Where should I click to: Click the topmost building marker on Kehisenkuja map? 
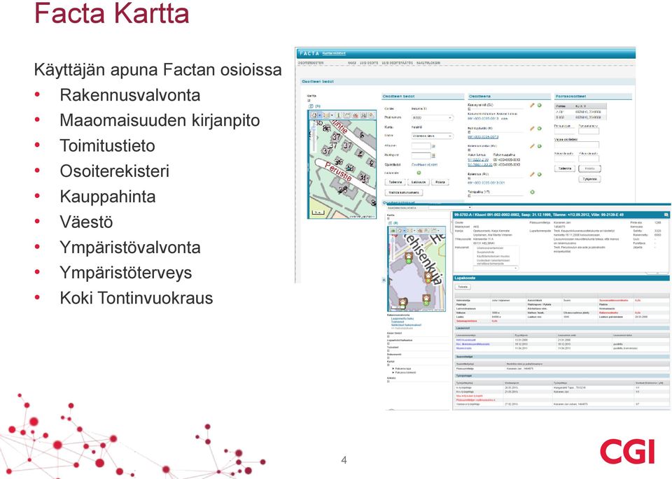tap(409, 257)
